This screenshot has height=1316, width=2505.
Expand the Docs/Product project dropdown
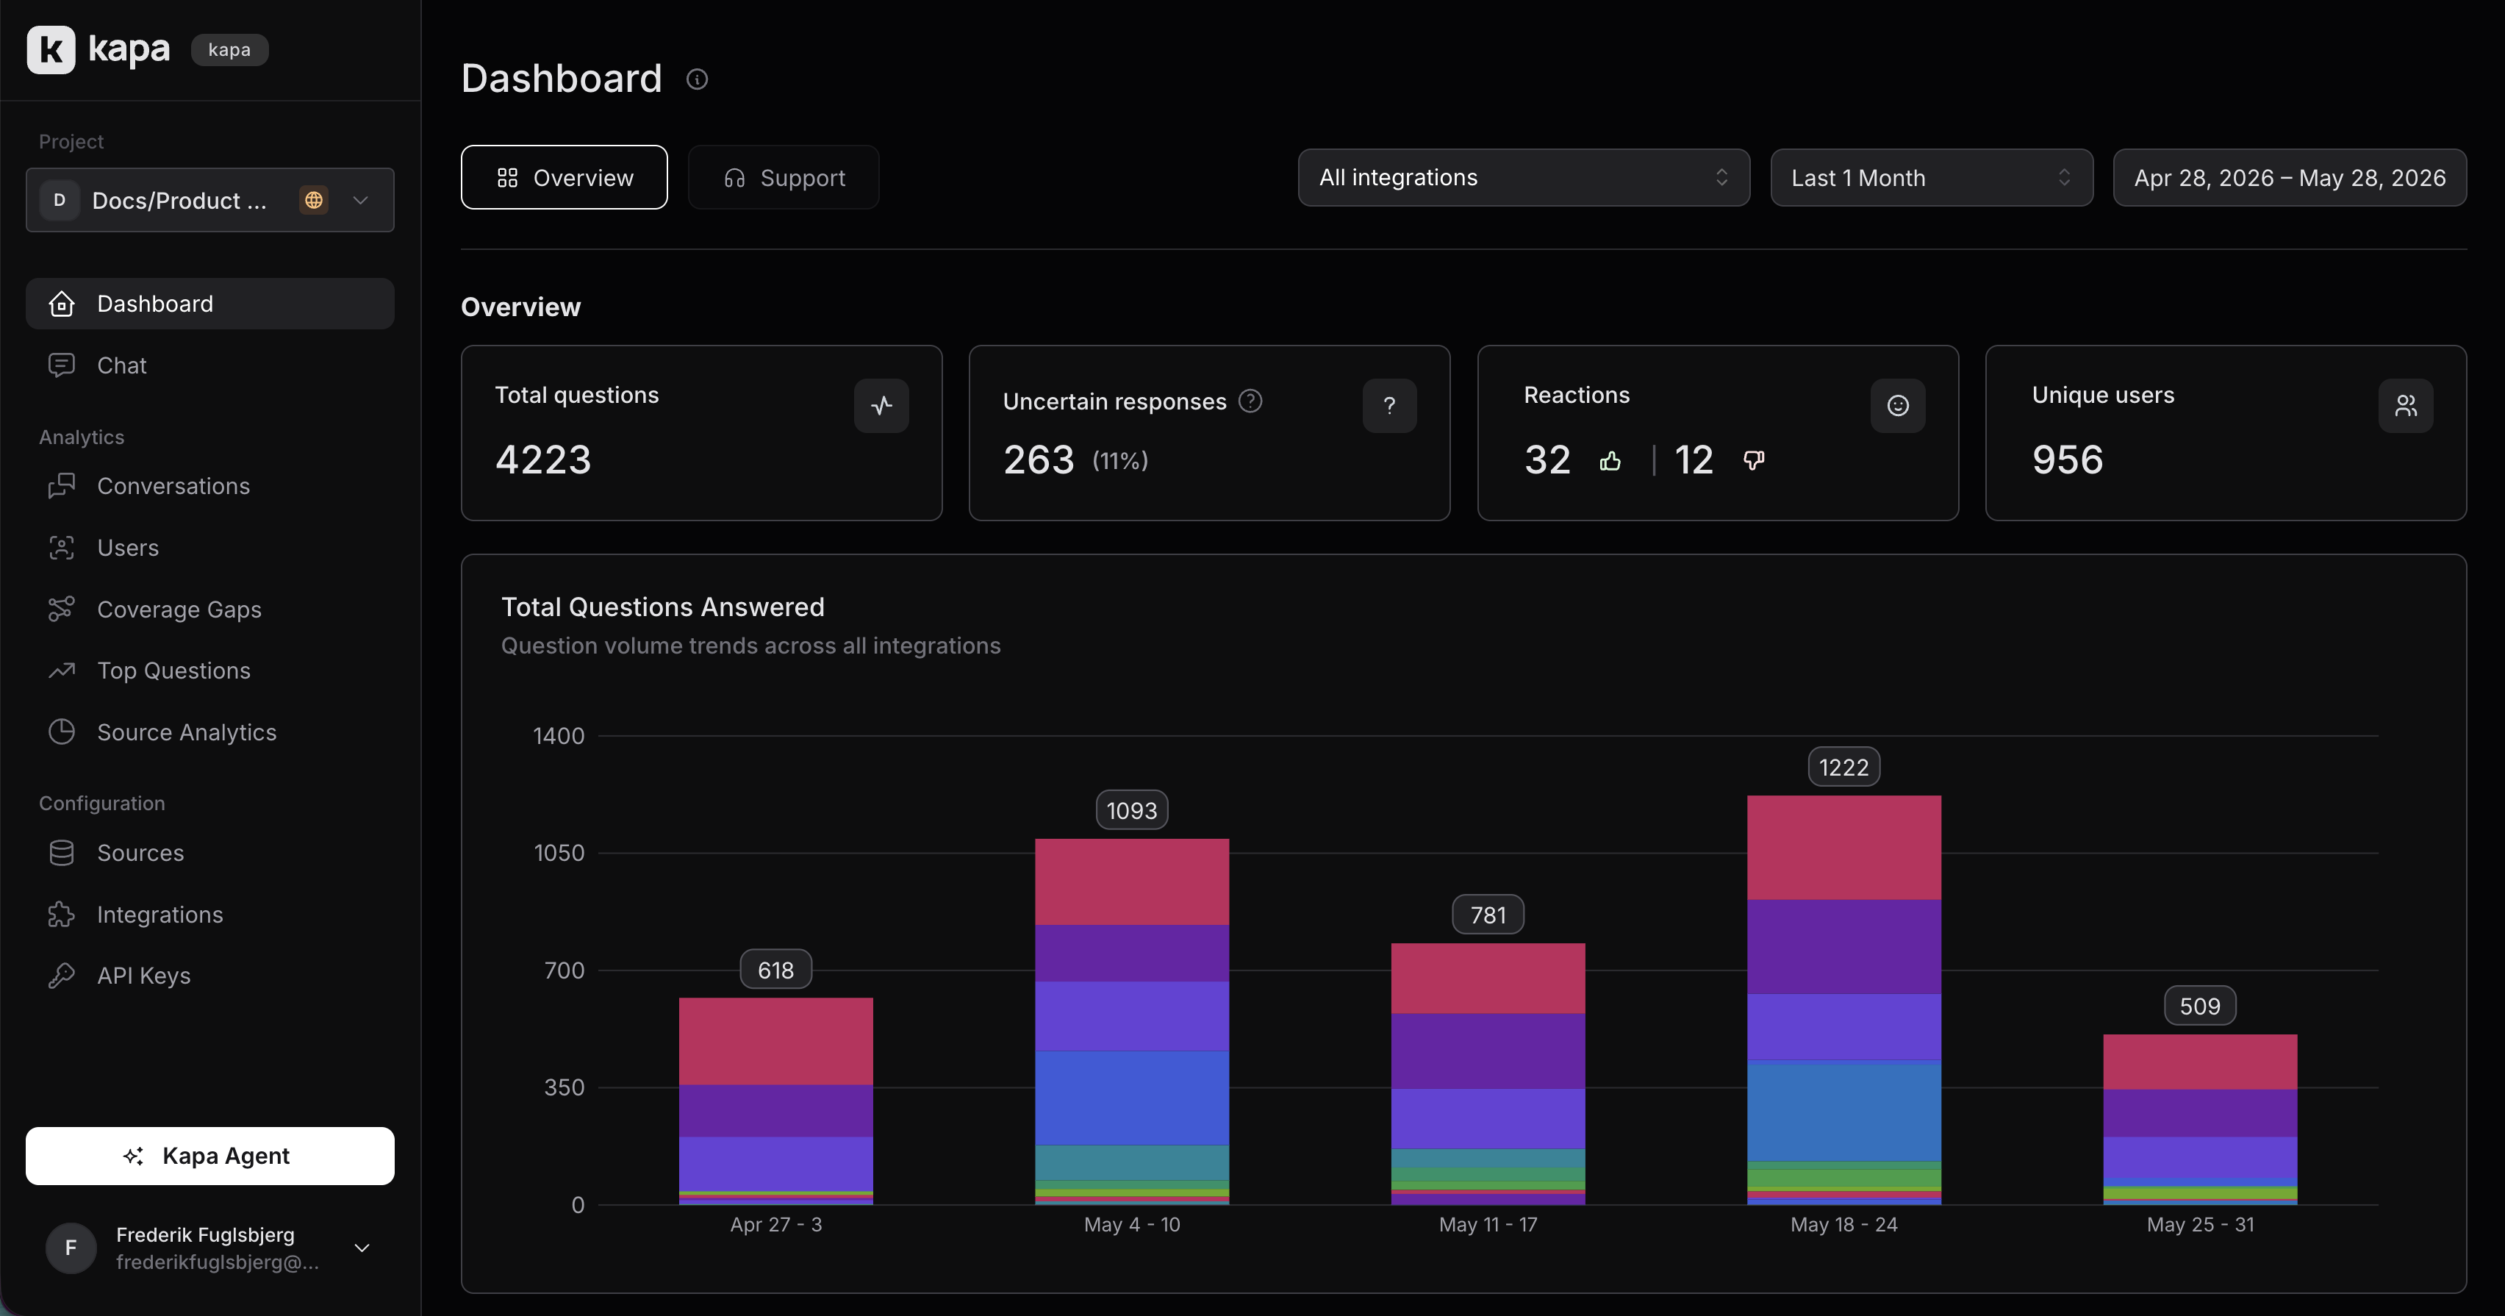210,199
